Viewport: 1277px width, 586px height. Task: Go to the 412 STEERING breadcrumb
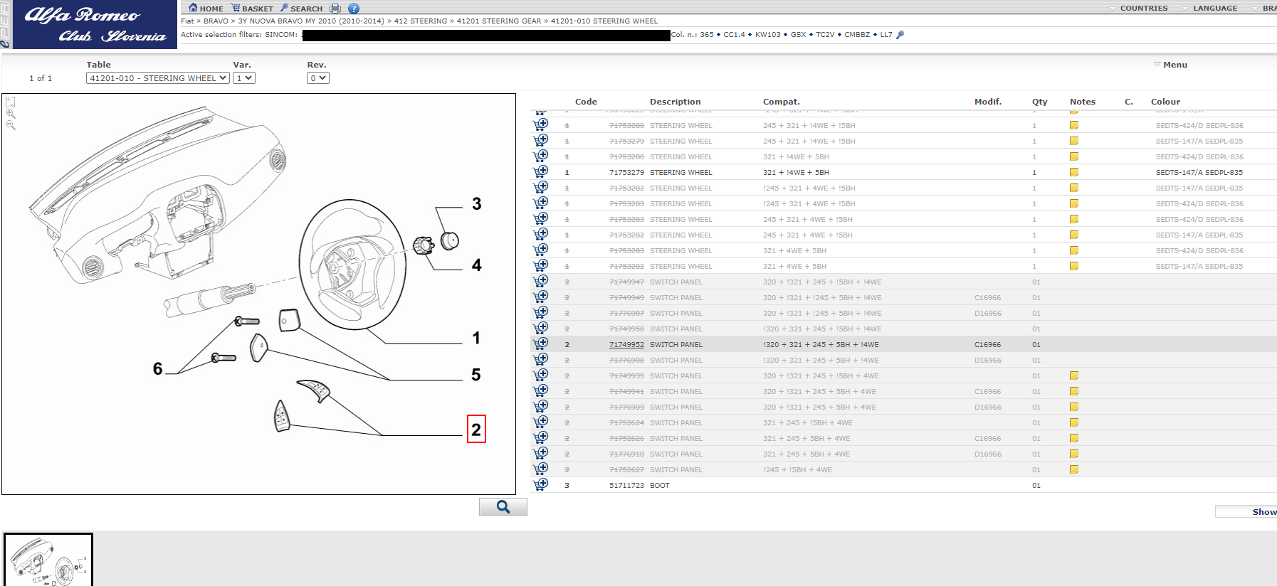421,21
